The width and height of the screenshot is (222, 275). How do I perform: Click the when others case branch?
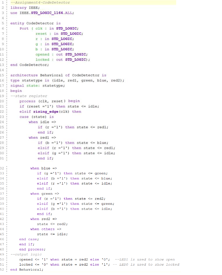click(46, 229)
